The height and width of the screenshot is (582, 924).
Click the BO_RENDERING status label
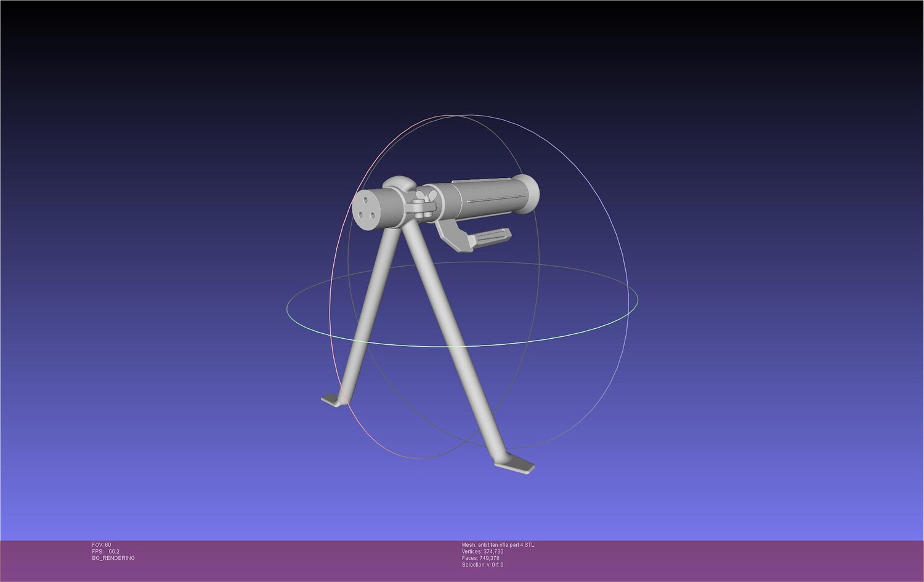pos(113,558)
